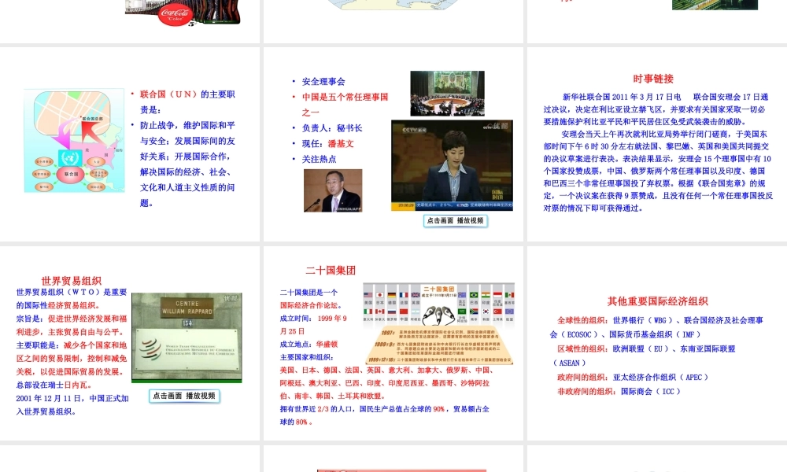
Task: Click 点击画面 播放视频 under WTO photo
Action: coord(184,396)
